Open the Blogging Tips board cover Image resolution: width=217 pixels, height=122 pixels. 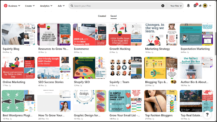coord(161,68)
